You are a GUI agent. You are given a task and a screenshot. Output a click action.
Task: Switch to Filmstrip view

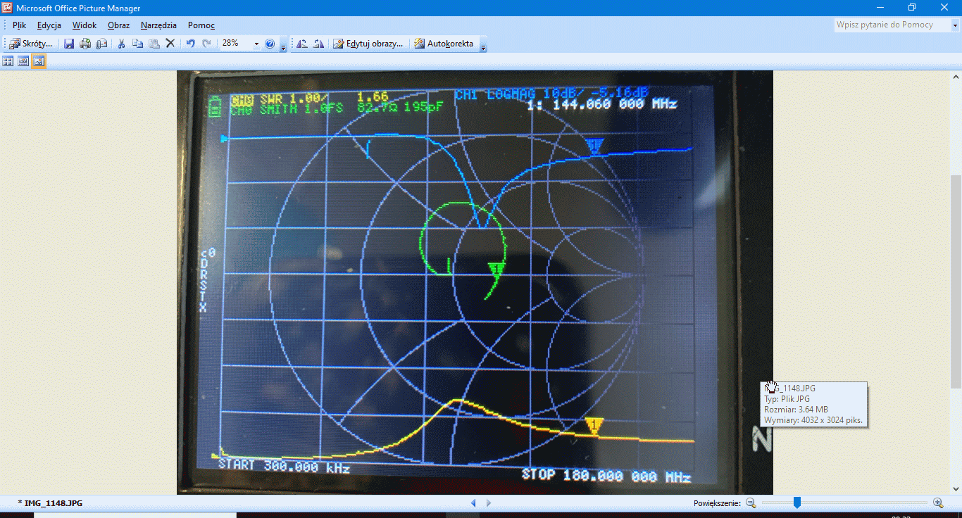pyautogui.click(x=23, y=61)
